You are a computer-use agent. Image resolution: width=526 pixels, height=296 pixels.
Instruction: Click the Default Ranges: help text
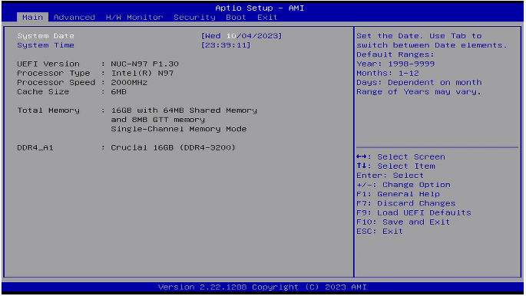(x=395, y=54)
